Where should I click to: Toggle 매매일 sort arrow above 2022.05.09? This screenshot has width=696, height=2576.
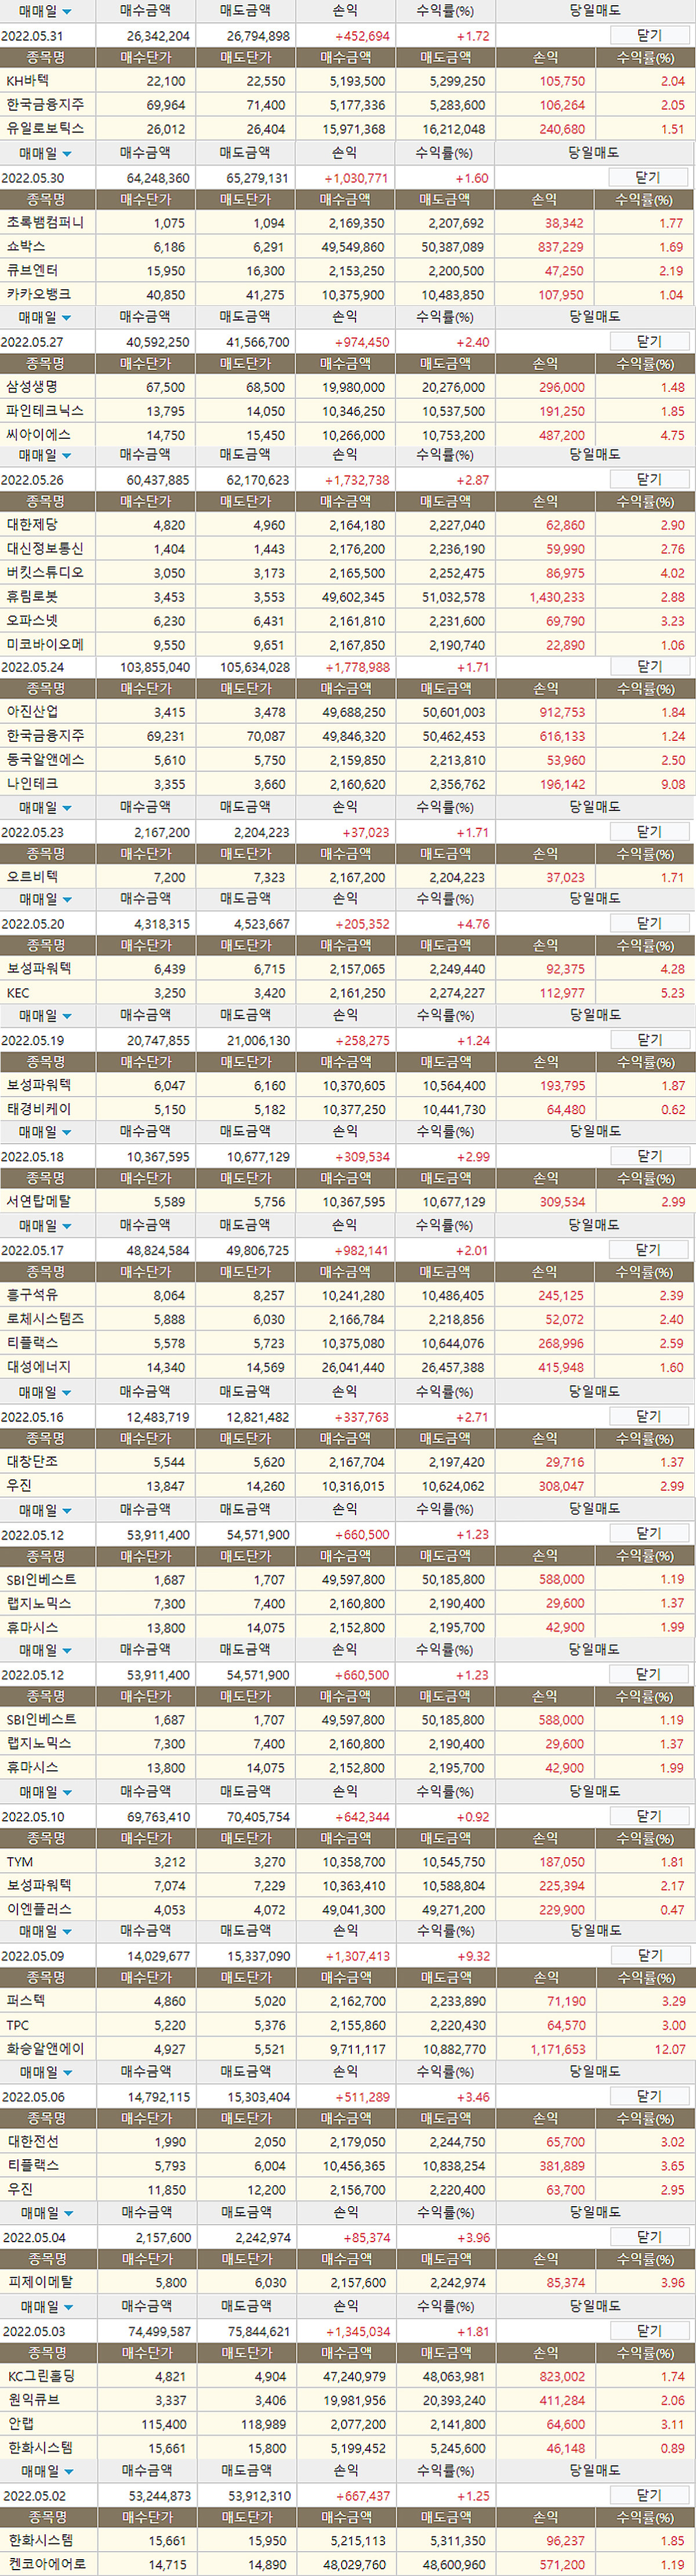pyautogui.click(x=67, y=1932)
